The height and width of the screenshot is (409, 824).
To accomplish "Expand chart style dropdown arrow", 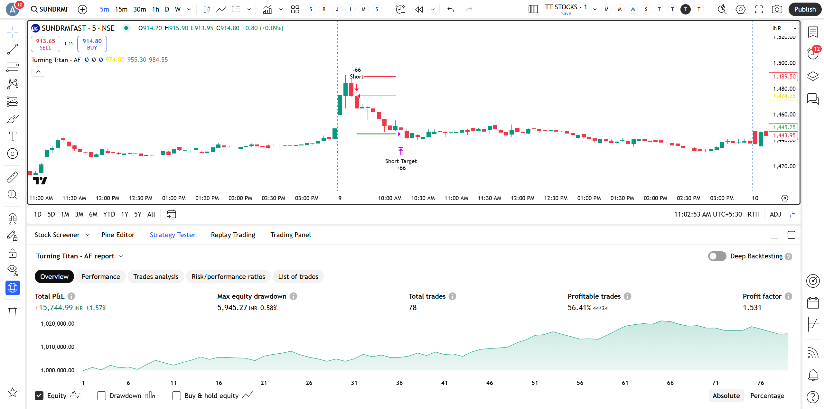I will 249,9.
